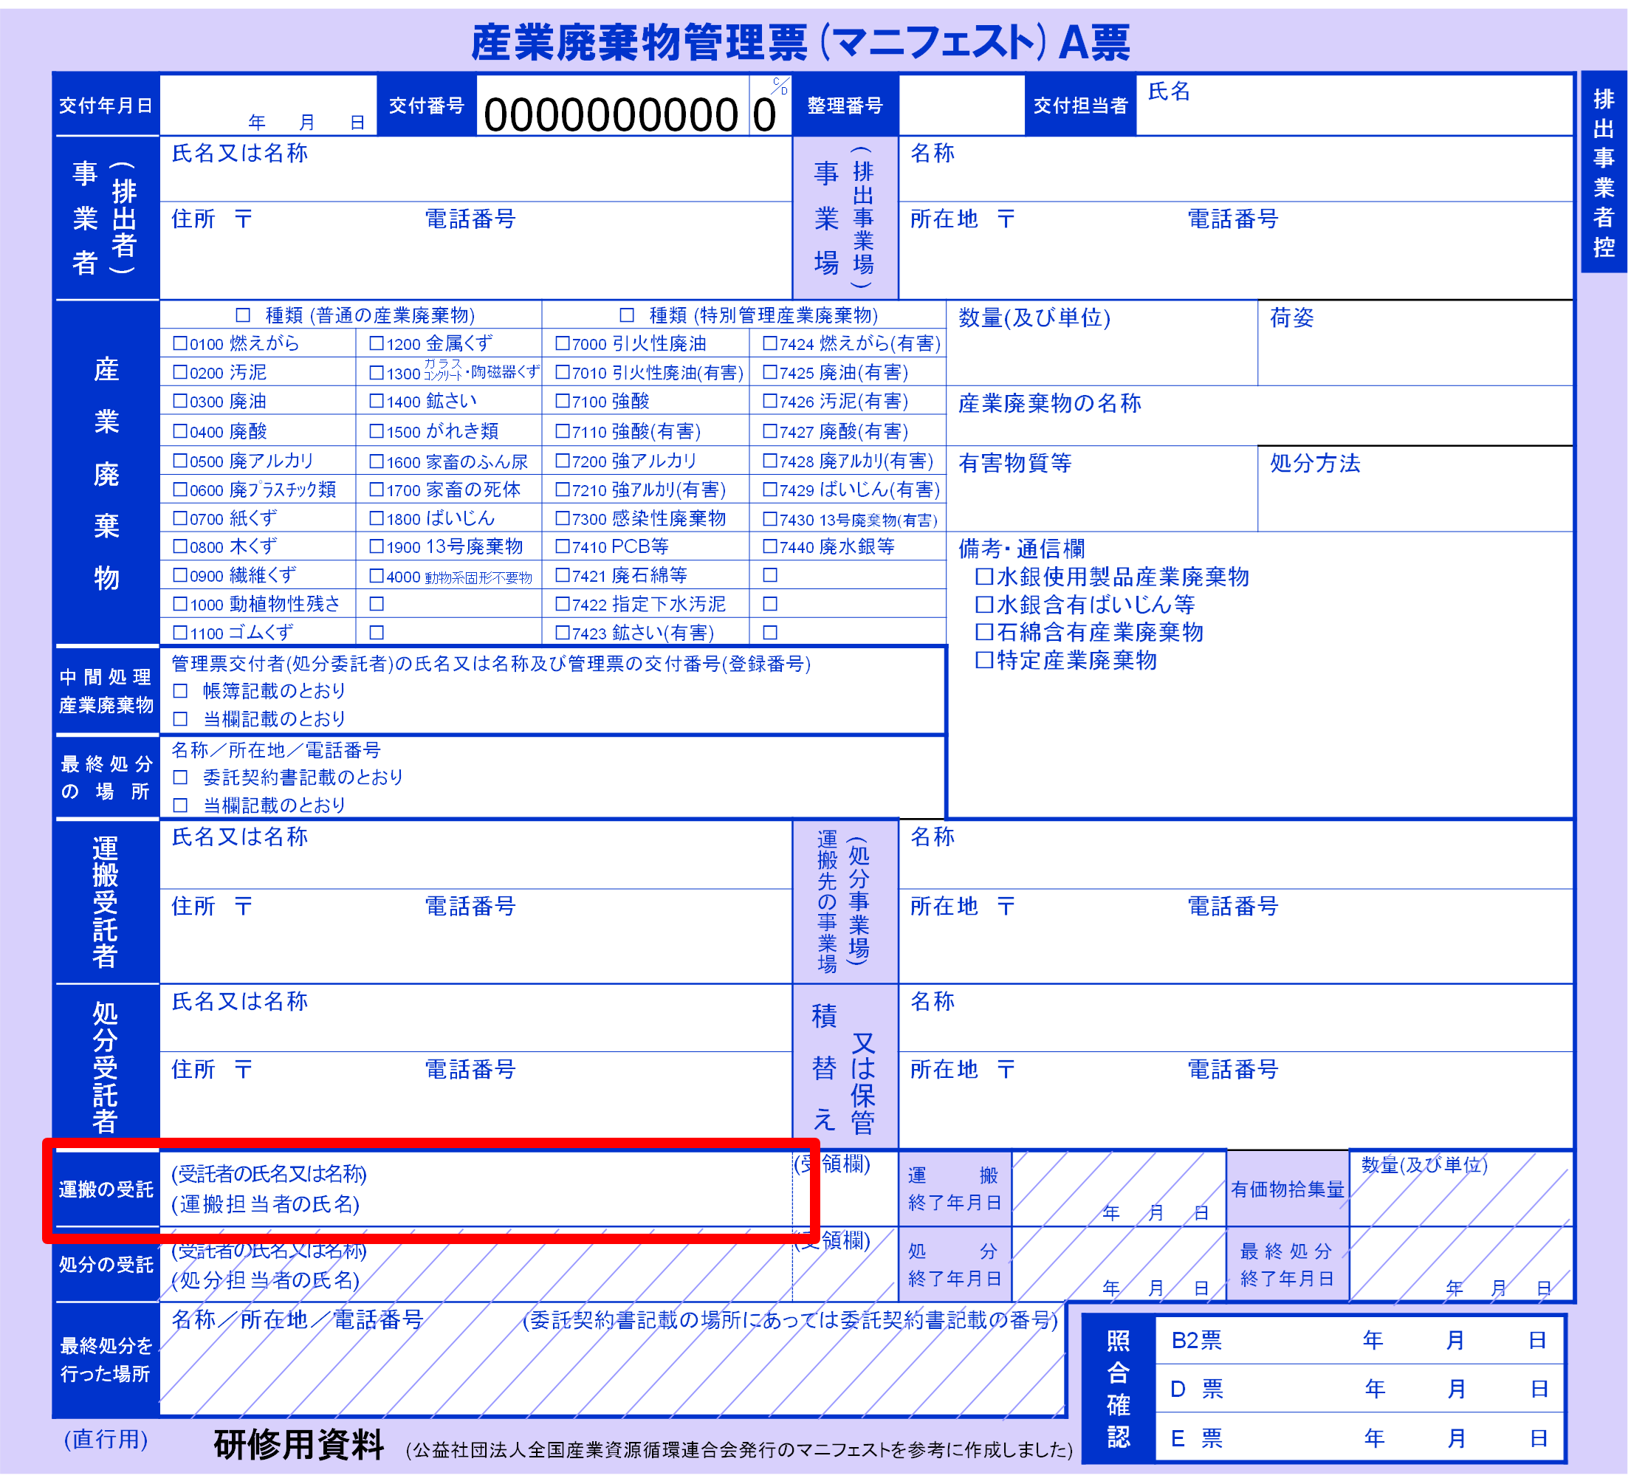Tick 水銀使用製品産業廃棄物 checkbox
Image resolution: width=1628 pixels, height=1484 pixels.
pyautogui.click(x=983, y=577)
